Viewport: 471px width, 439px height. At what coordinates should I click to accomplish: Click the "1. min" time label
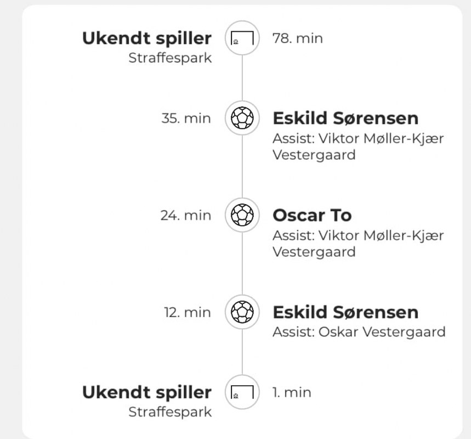292,392
